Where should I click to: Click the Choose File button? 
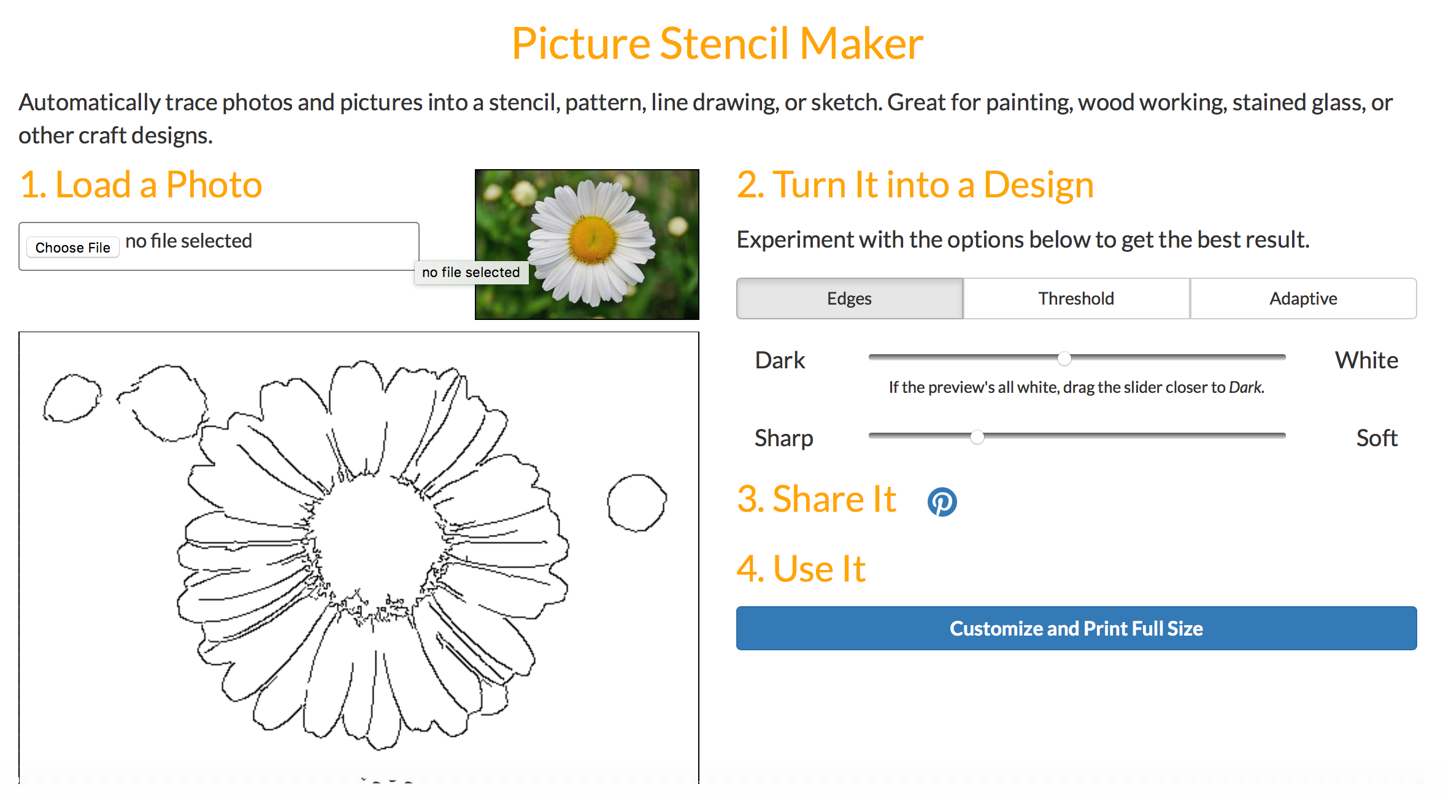(x=72, y=247)
